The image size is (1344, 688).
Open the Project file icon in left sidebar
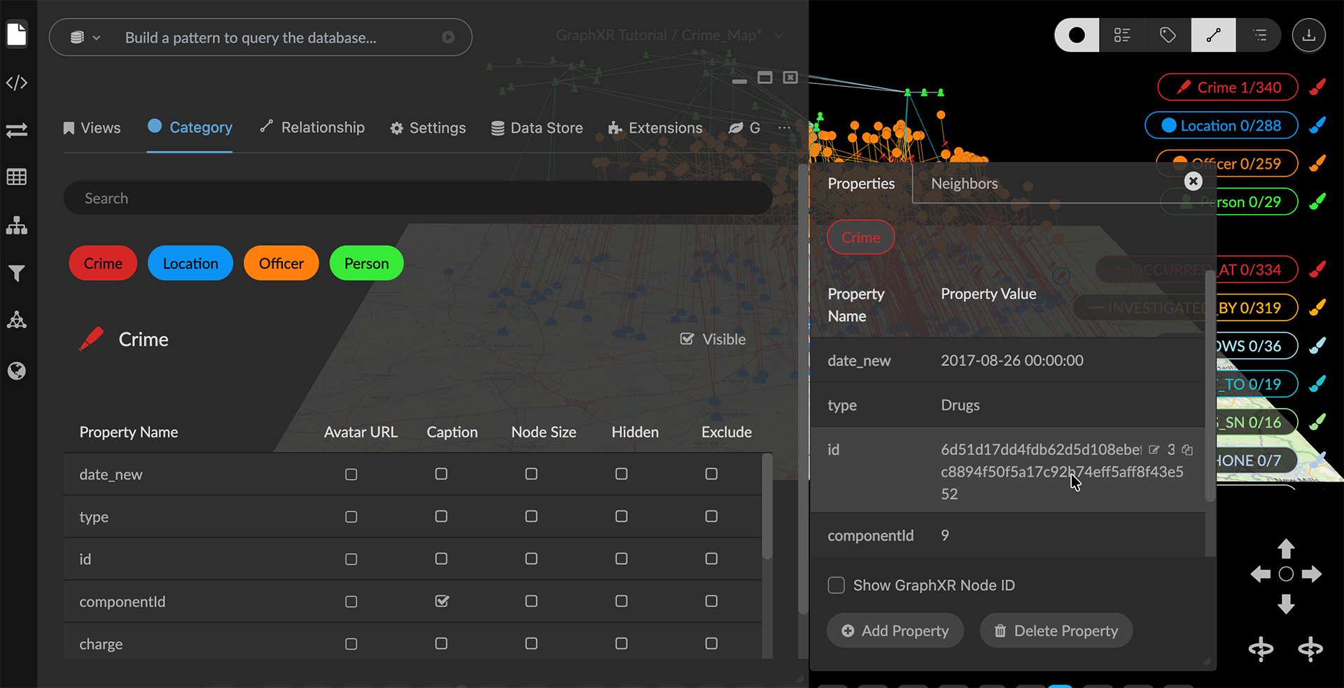(17, 34)
